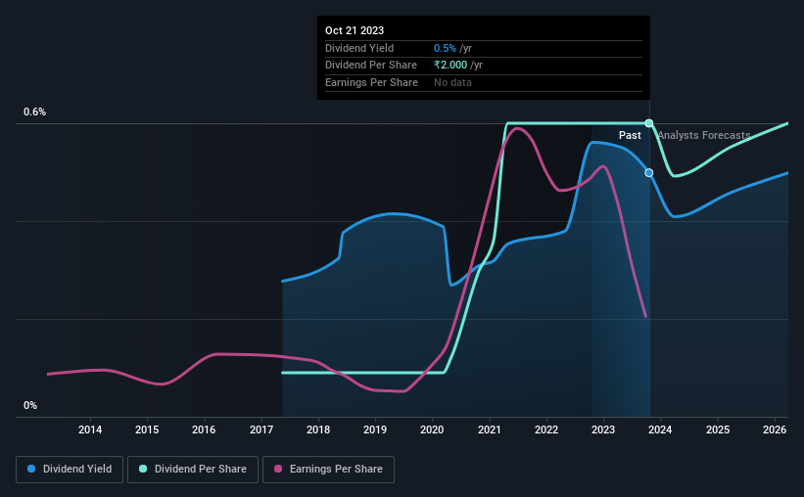Click the 0.6% y-axis label
Viewport: 804px width, 497px height.
pos(34,112)
